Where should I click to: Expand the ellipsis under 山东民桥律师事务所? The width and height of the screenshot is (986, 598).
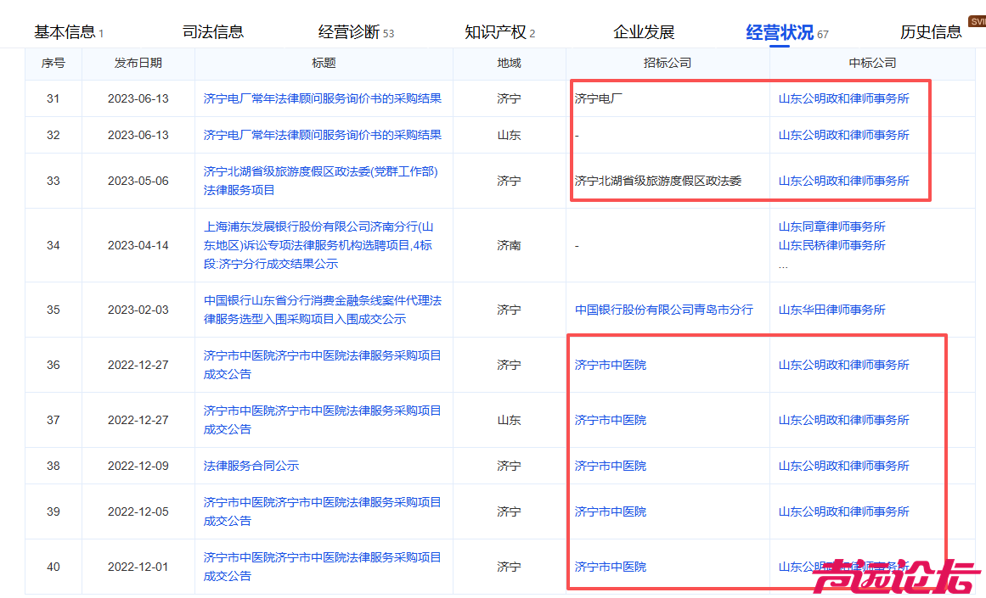point(783,264)
